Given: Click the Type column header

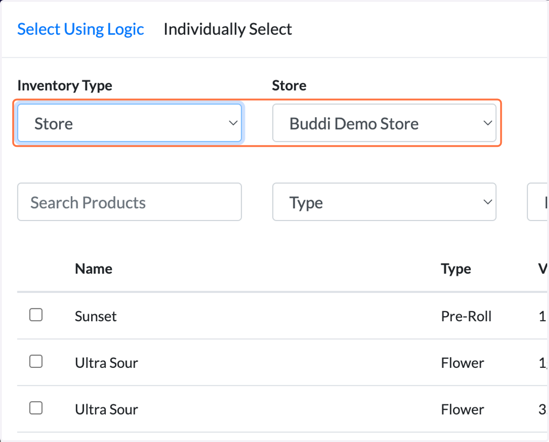Looking at the screenshot, I should [x=456, y=269].
